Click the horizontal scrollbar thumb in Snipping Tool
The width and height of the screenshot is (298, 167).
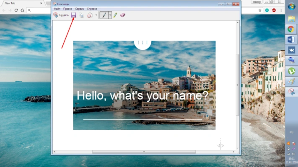tap(144, 152)
